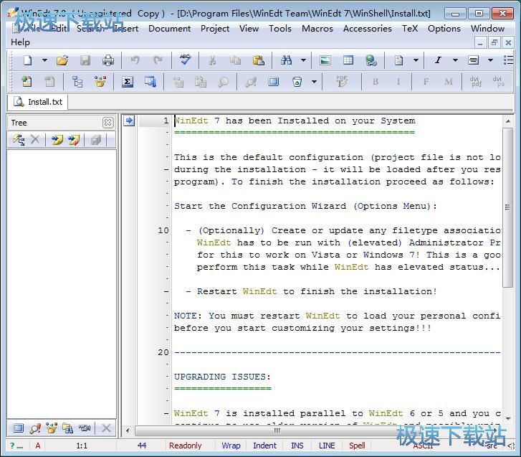521x457 pixels.
Task: Expand the Italic font dropdown arrow
Action: [x=455, y=60]
